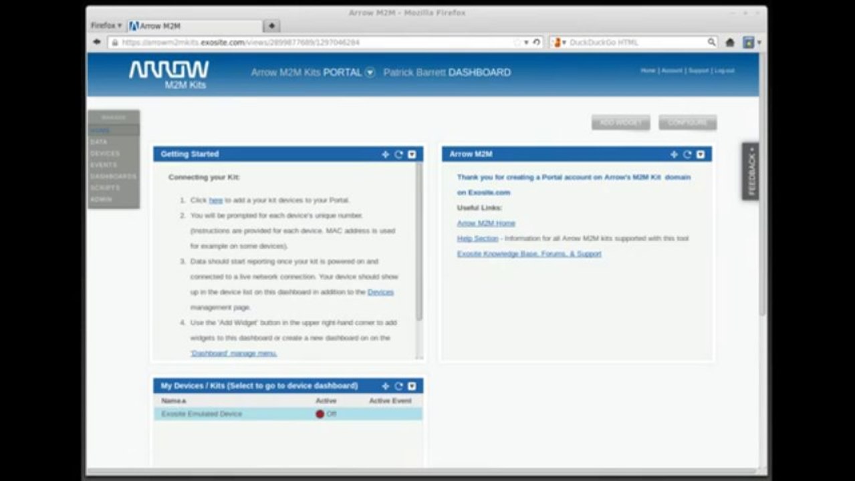
Task: Expand the Portal selector arrow next to PORTAL
Action: point(370,72)
